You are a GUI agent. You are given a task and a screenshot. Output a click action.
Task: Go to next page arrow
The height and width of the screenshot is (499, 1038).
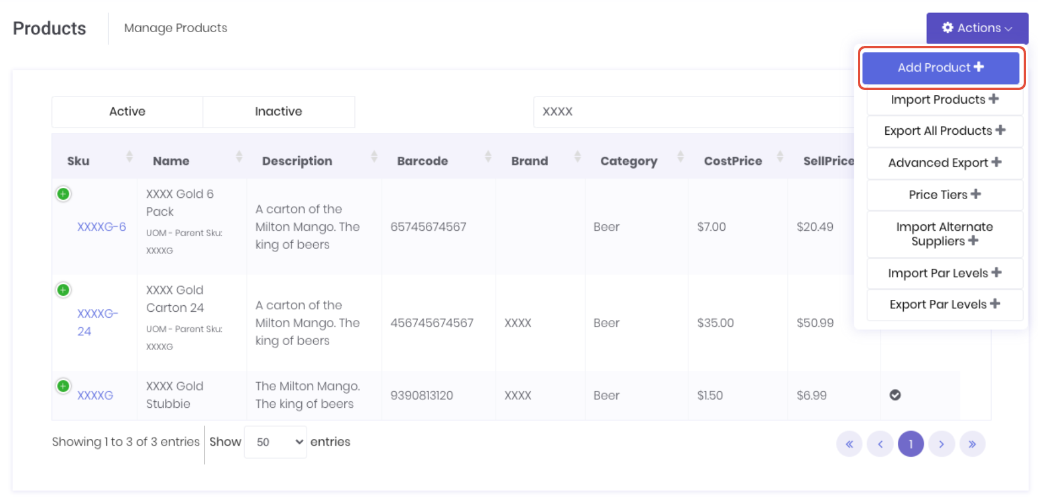coord(941,444)
